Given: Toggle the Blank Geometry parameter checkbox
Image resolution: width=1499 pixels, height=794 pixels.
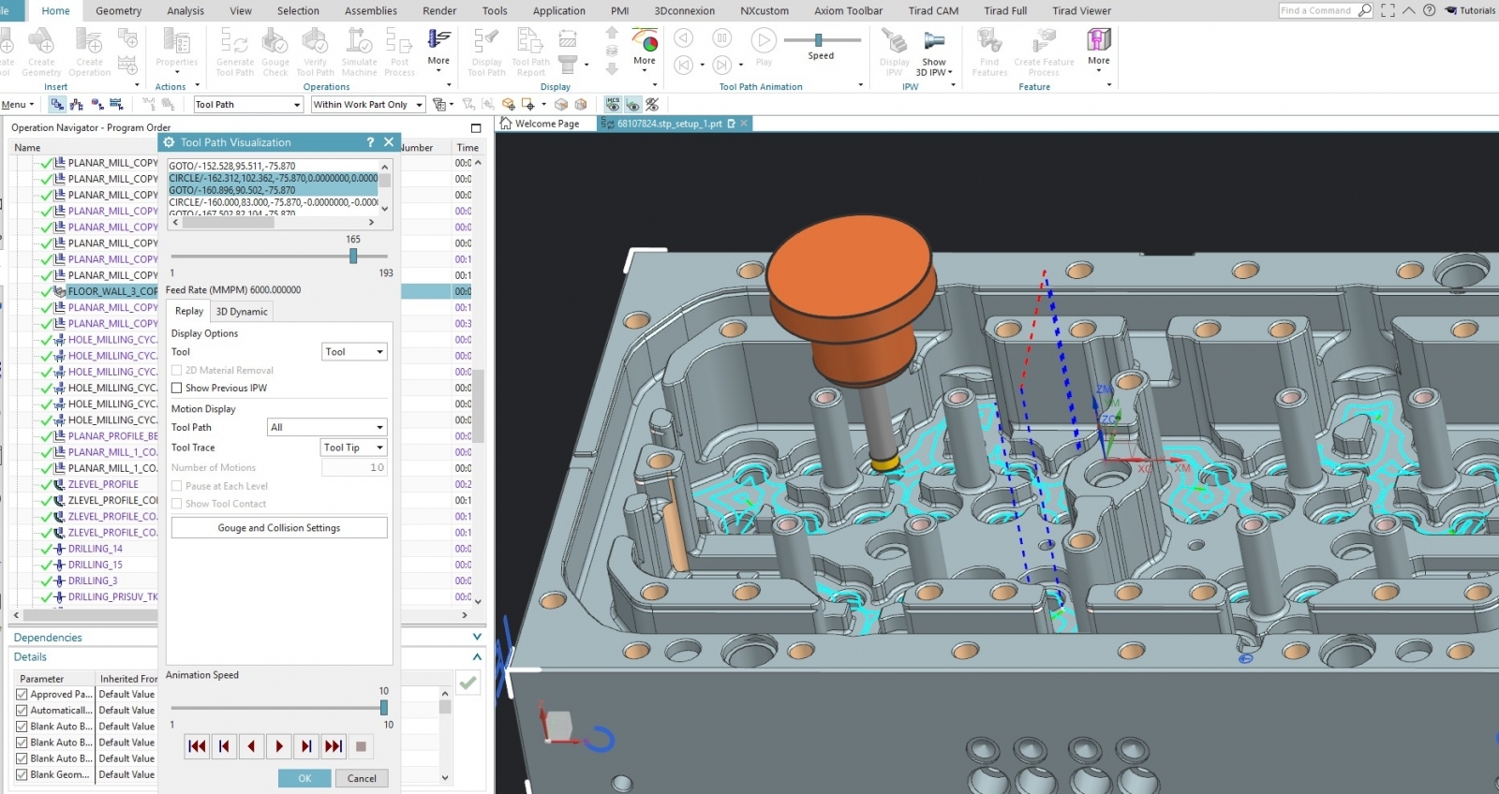Looking at the screenshot, I should tap(22, 774).
